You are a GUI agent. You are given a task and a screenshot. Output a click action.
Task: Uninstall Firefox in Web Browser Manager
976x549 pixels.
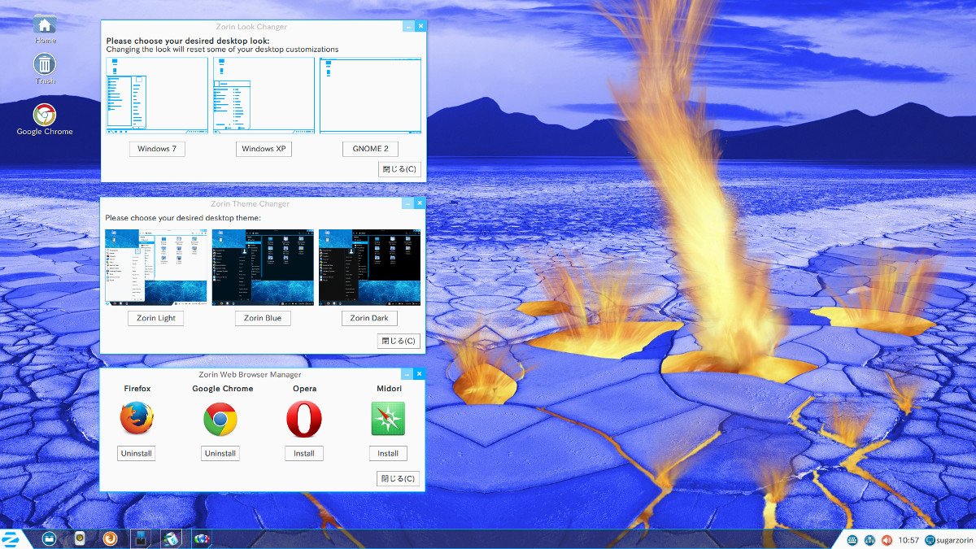pos(137,453)
